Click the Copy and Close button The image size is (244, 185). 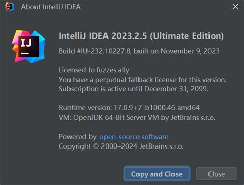(157, 174)
